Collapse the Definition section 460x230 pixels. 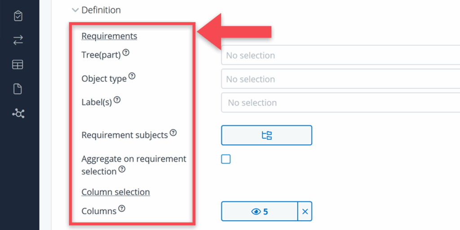(75, 10)
